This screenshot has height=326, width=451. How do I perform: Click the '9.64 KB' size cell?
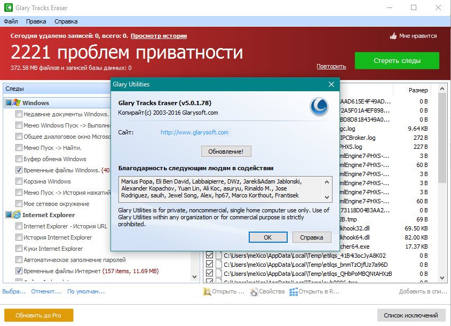pos(417,129)
